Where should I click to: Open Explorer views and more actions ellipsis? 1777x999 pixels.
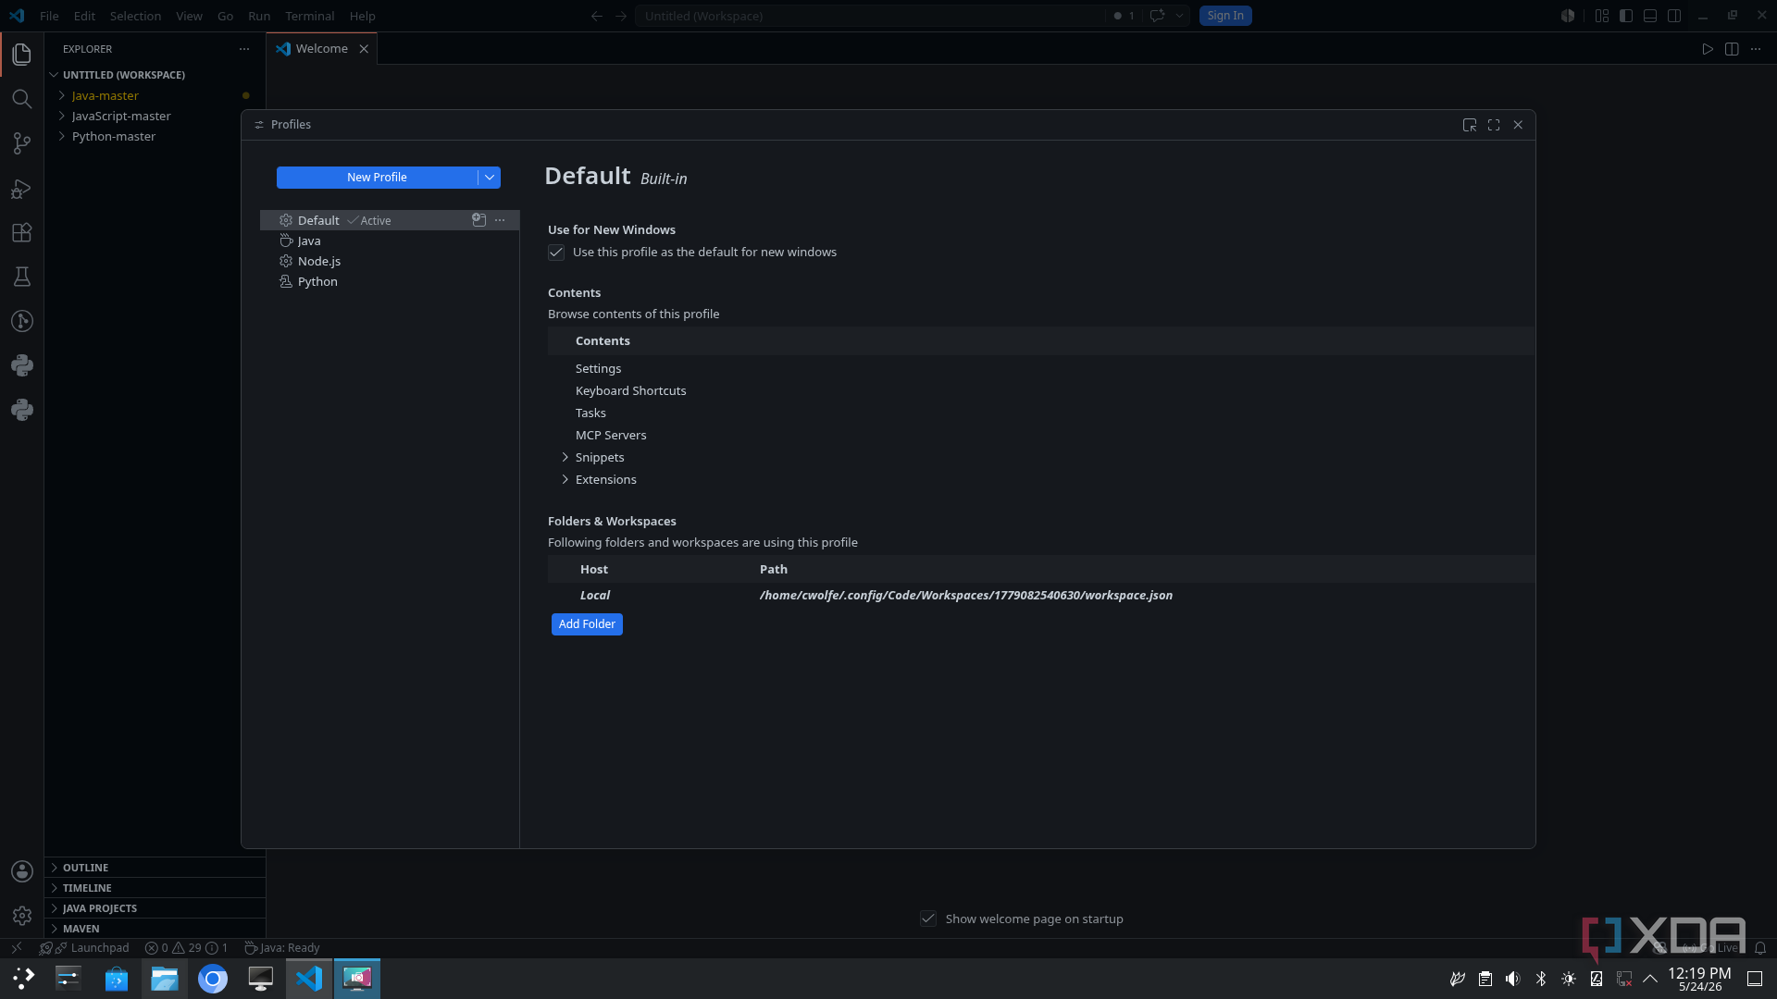(244, 49)
